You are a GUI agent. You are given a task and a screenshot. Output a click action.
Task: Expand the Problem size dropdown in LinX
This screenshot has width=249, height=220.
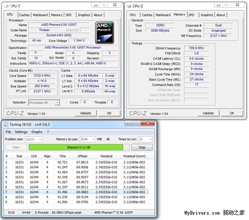34,140
